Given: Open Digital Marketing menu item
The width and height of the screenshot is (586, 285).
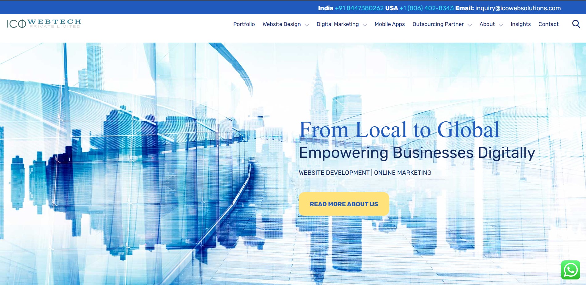Looking at the screenshot, I should pyautogui.click(x=338, y=24).
